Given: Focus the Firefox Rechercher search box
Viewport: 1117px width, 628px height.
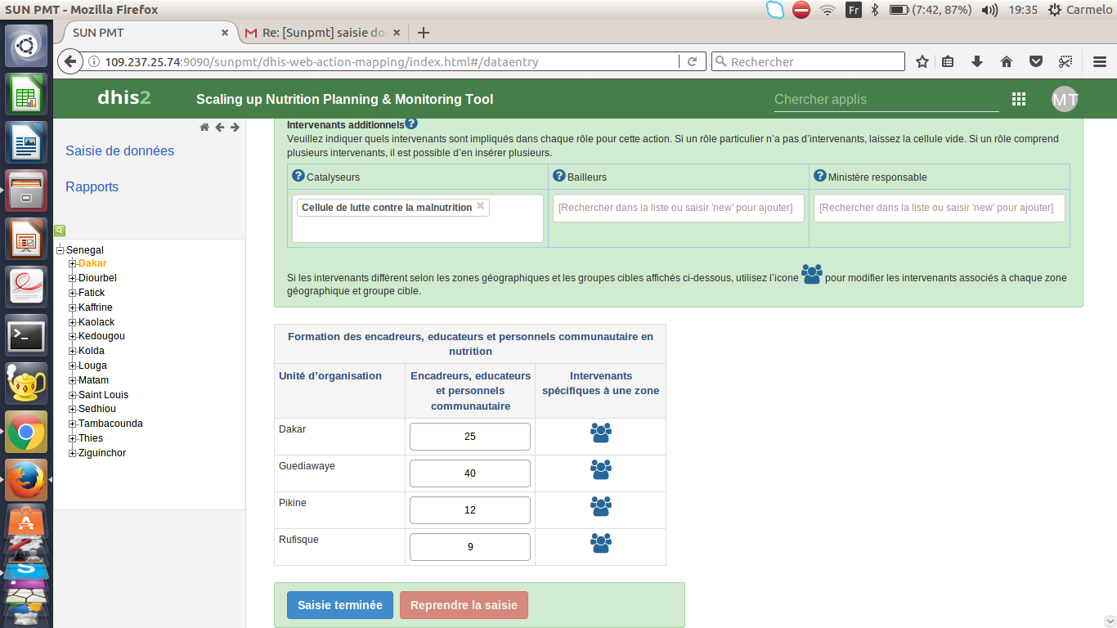Looking at the screenshot, I should [x=808, y=61].
